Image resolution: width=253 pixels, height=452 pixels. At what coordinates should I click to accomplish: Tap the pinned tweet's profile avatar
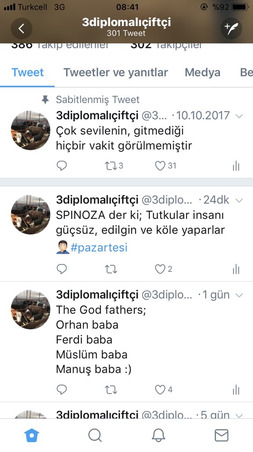click(30, 130)
